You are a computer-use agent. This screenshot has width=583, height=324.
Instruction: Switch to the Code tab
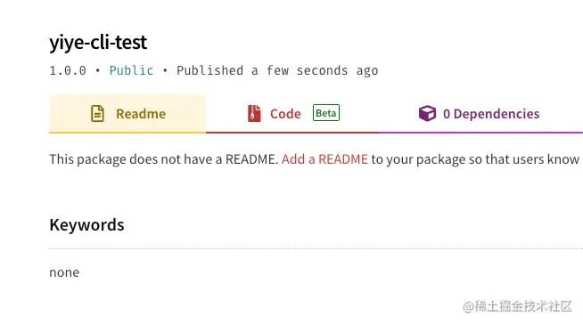[292, 114]
